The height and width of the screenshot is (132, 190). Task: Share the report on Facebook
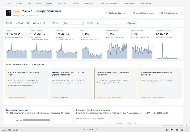click(x=167, y=130)
